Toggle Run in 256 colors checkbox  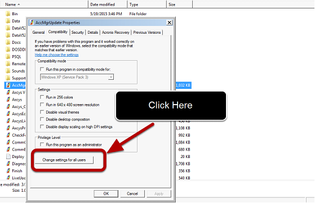point(42,97)
